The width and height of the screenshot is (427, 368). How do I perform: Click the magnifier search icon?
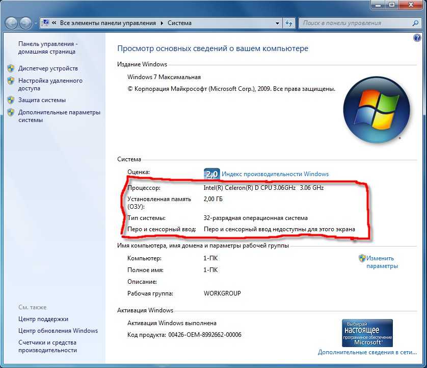[x=416, y=23]
